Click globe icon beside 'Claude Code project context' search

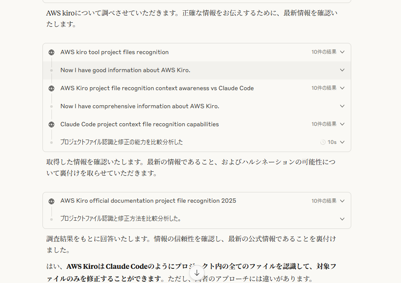pyautogui.click(x=51, y=125)
